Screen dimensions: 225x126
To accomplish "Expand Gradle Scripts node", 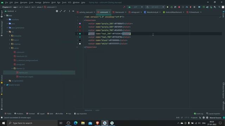I will coord(5,85).
